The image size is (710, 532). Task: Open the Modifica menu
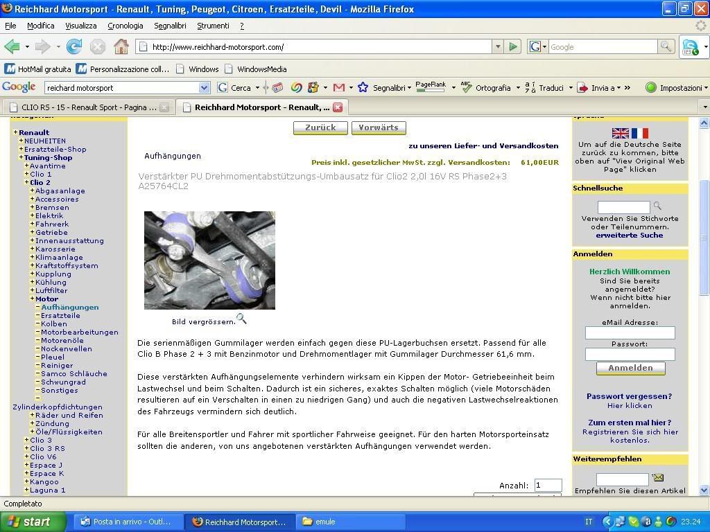[41, 26]
